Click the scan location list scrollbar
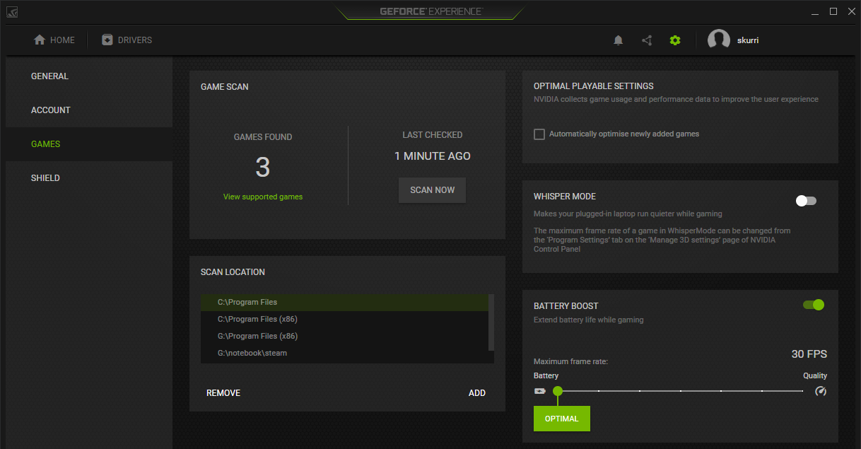 pyautogui.click(x=491, y=322)
